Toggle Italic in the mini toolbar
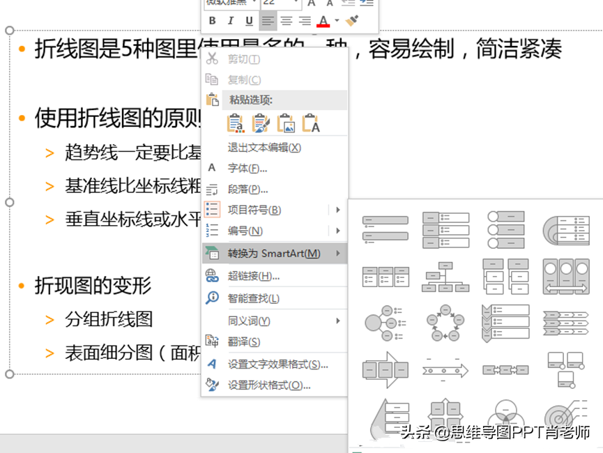Screen dimensions: 603x453 [x=231, y=21]
